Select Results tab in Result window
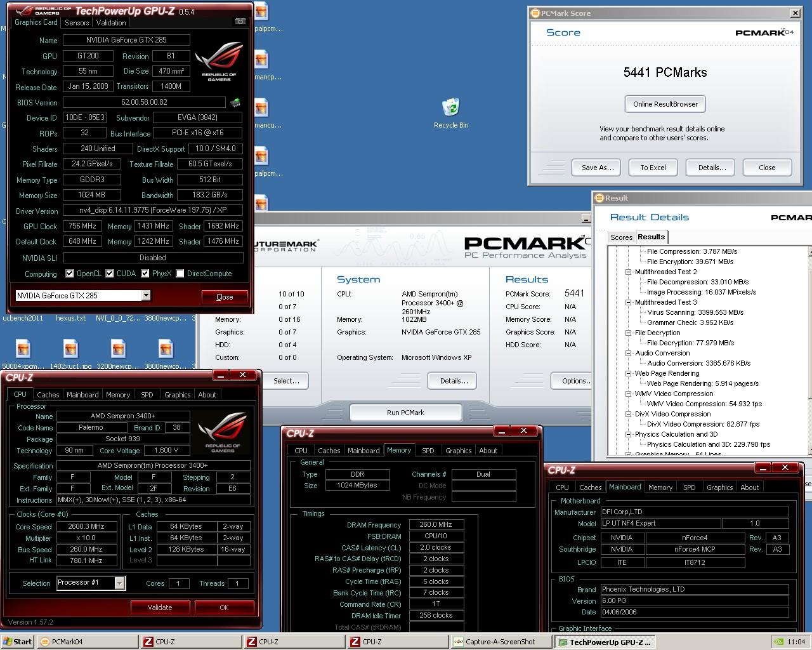Screen dimensions: 812x650 652,237
